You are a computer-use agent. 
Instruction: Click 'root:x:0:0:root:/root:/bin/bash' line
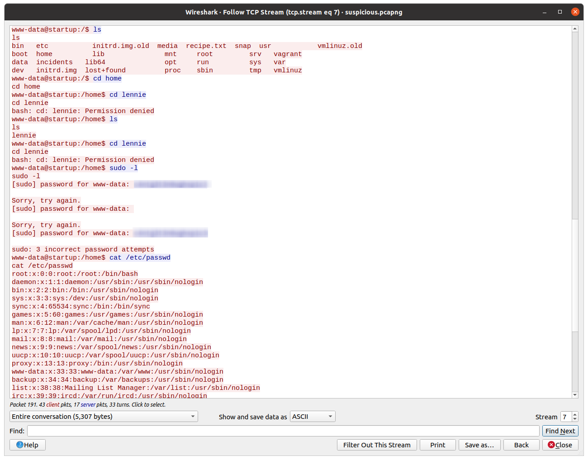pos(75,274)
